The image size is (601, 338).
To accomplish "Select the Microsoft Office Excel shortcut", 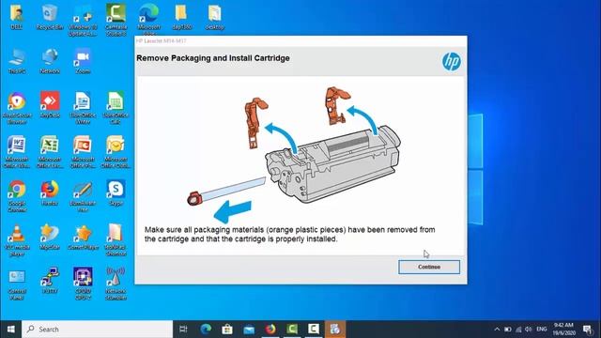I will point(50,152).
